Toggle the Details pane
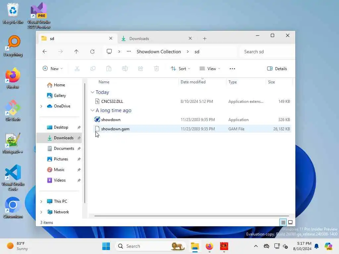339x254 pixels. tap(277, 69)
